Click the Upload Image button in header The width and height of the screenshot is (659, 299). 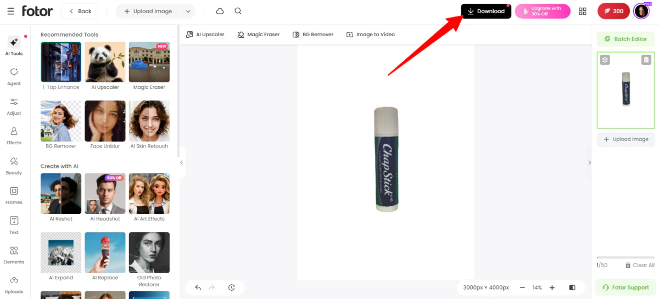click(x=148, y=11)
